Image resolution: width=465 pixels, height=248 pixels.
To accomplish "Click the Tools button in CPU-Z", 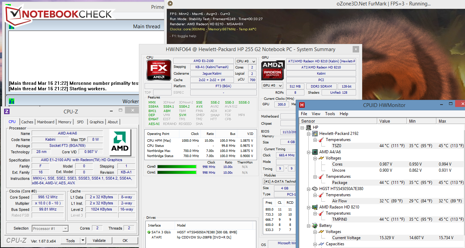I will click(x=70, y=241).
